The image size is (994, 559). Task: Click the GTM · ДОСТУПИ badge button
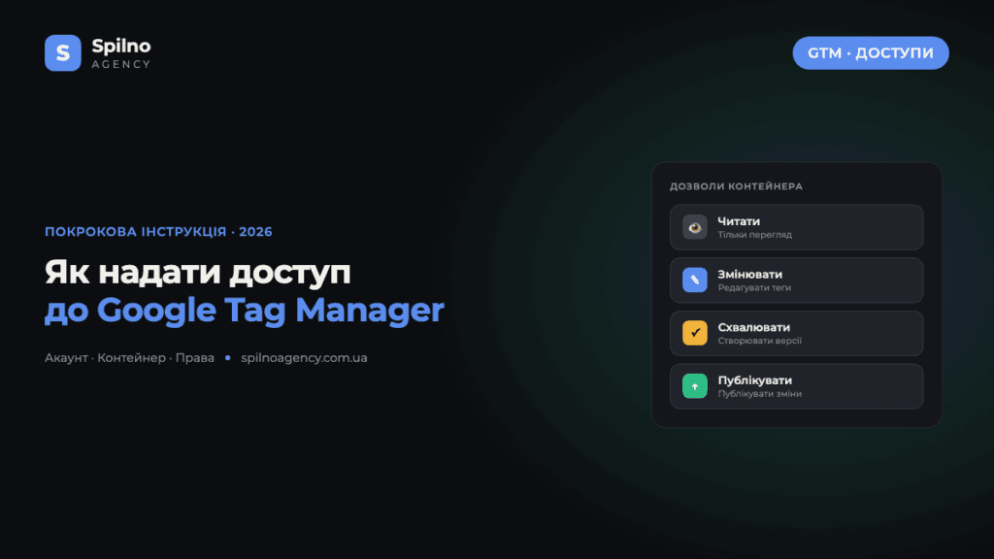click(x=871, y=52)
